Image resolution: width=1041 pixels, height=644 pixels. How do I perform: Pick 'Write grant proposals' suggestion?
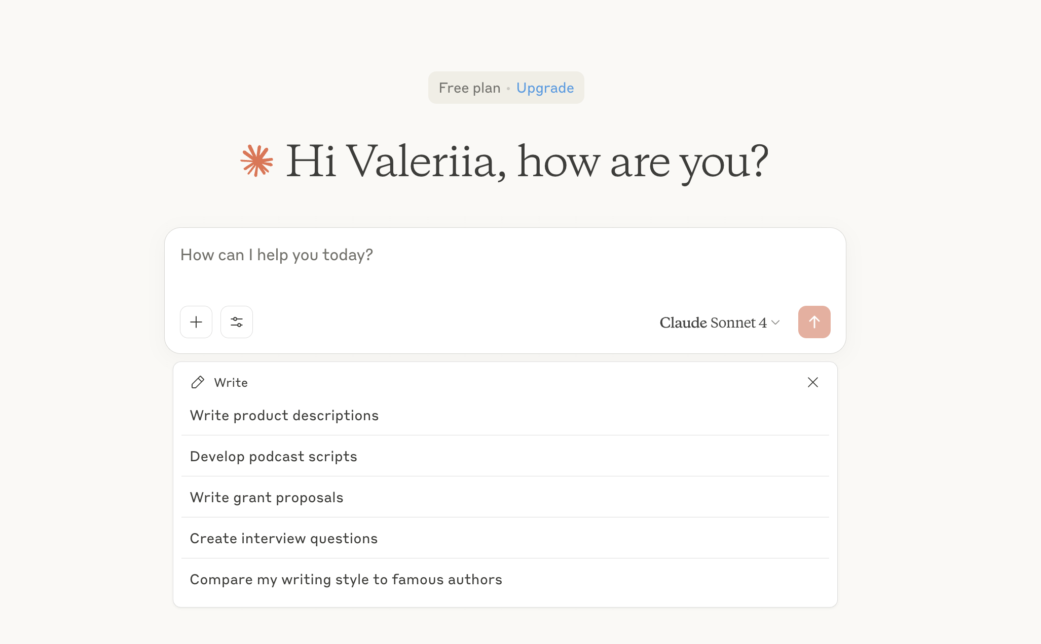tap(267, 498)
